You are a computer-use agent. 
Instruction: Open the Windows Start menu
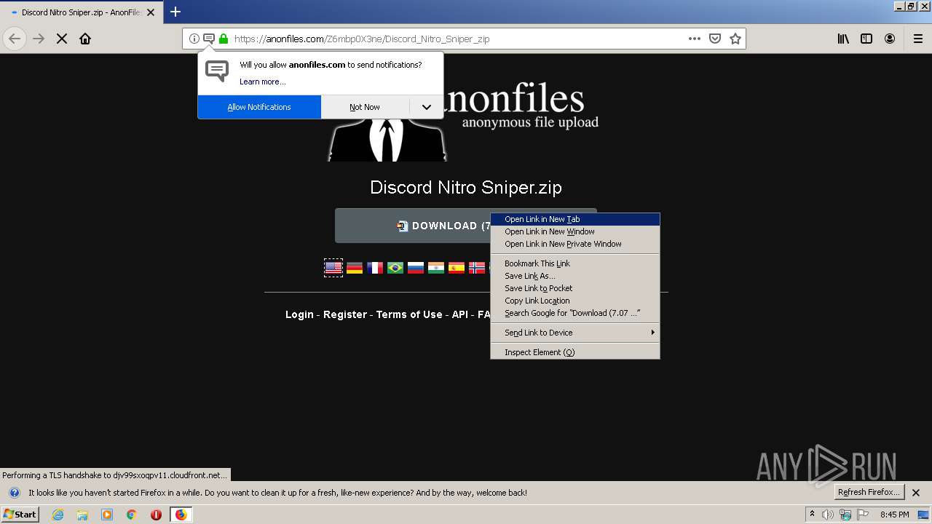[20, 515]
